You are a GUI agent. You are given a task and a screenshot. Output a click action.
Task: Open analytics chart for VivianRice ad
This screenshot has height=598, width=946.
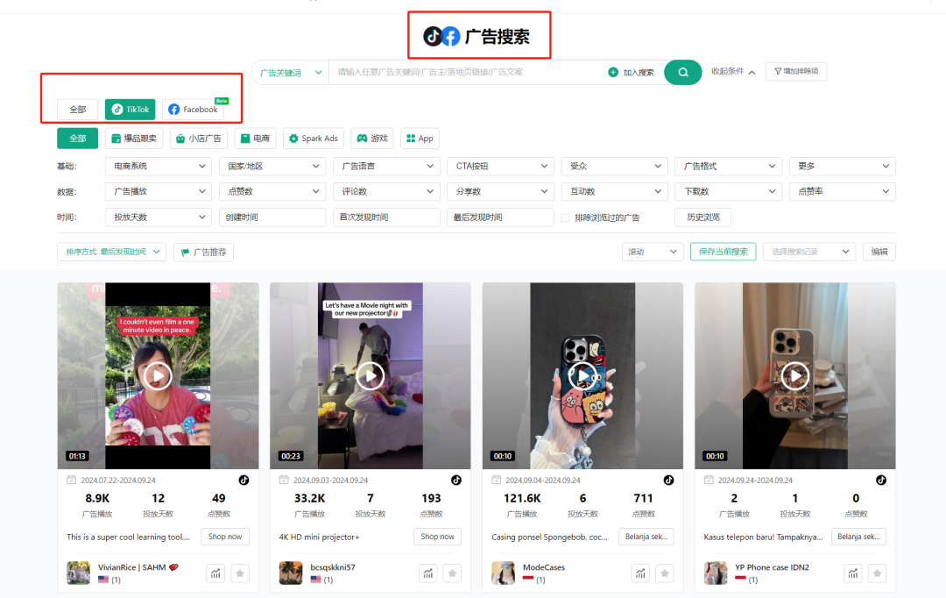216,573
